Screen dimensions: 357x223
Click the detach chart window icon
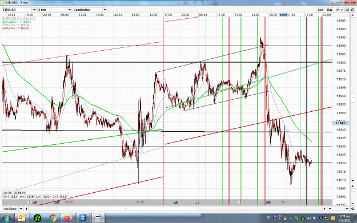(352, 10)
